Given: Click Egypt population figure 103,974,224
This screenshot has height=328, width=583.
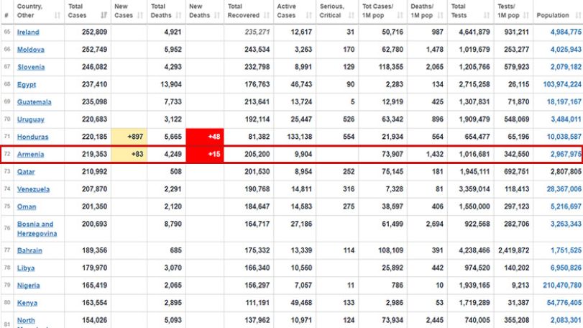Looking at the screenshot, I should click(x=562, y=84).
